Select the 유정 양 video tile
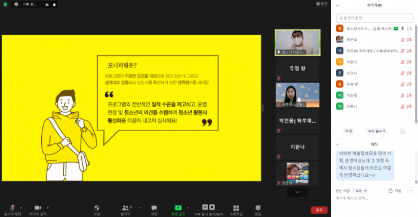Image resolution: width=418 pixels, height=217 pixels. click(297, 69)
